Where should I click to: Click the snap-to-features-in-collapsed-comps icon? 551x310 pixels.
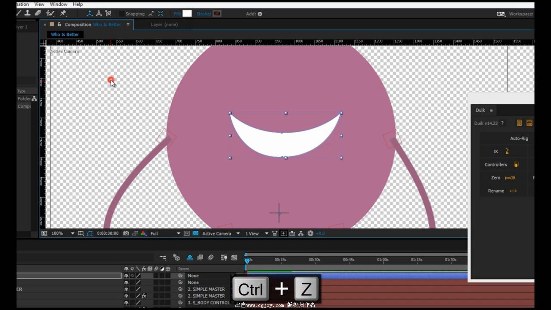(x=161, y=14)
